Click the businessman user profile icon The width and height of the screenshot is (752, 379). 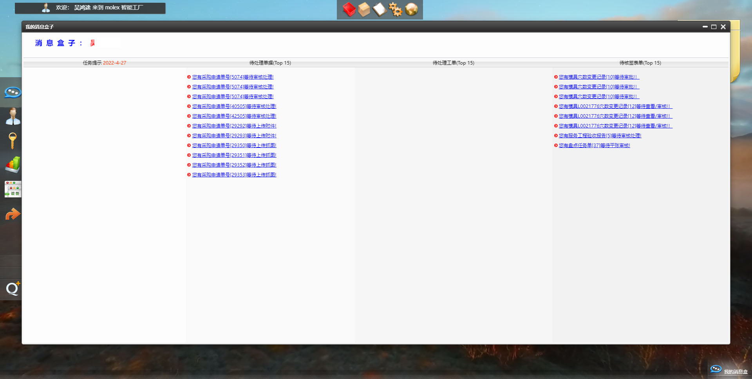(13, 117)
